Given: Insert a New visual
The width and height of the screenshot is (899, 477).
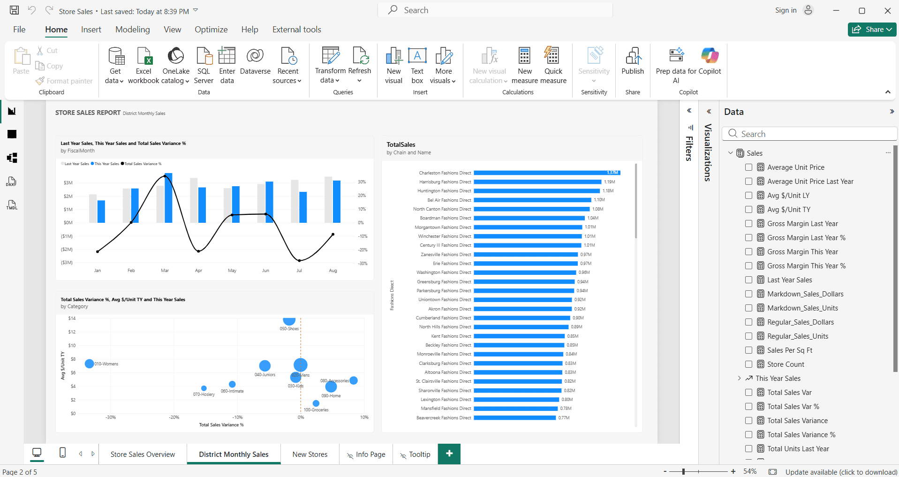Looking at the screenshot, I should click(394, 66).
